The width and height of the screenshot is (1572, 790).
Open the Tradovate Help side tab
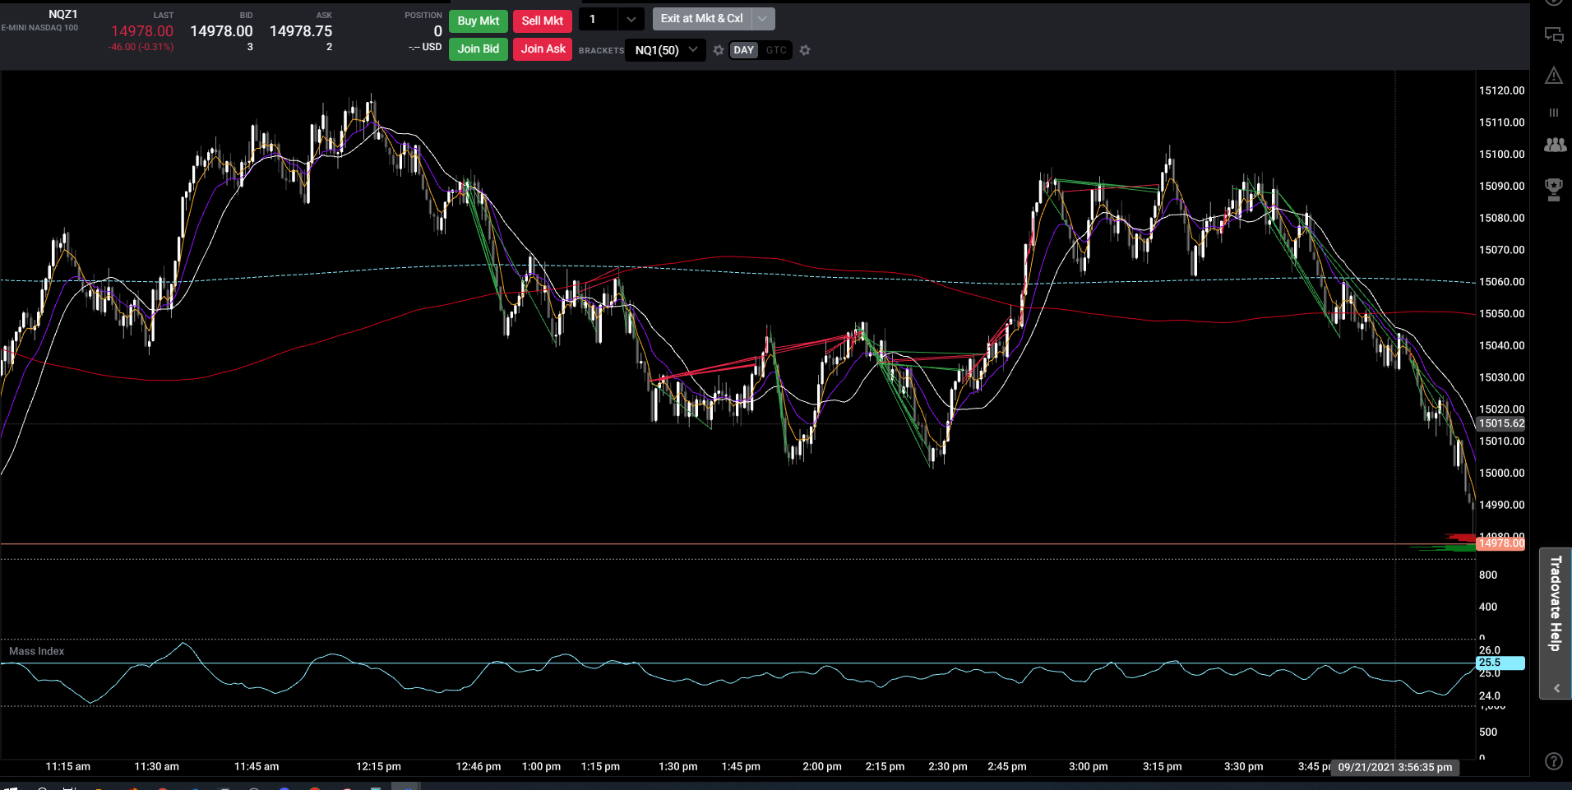tap(1556, 604)
